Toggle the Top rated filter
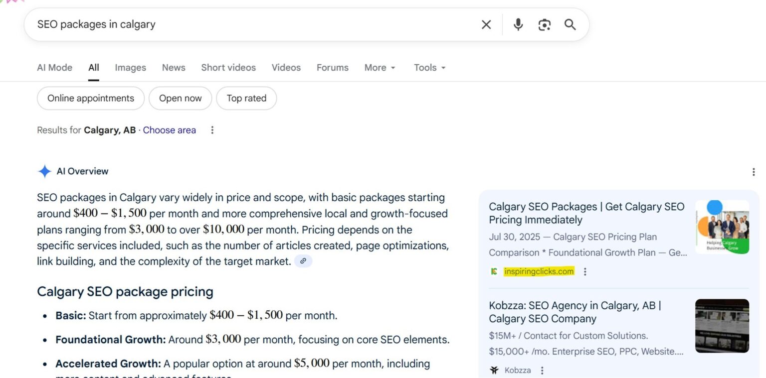 pyautogui.click(x=246, y=98)
